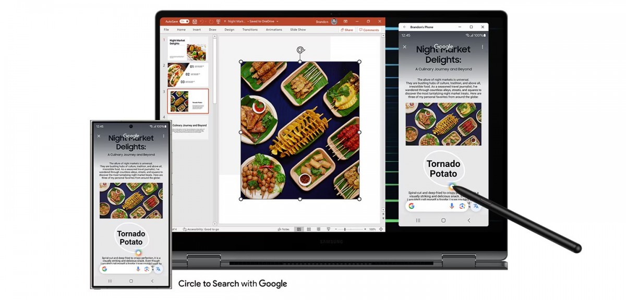Toggle the AutoSave switch

pyautogui.click(x=184, y=21)
